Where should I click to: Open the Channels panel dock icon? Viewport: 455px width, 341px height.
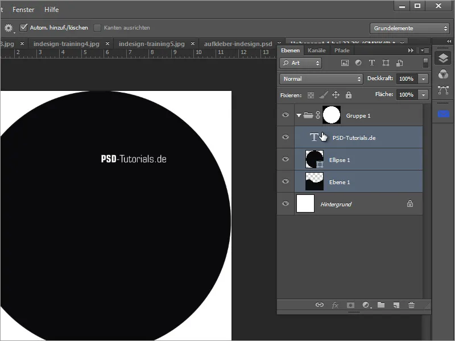coord(443,74)
